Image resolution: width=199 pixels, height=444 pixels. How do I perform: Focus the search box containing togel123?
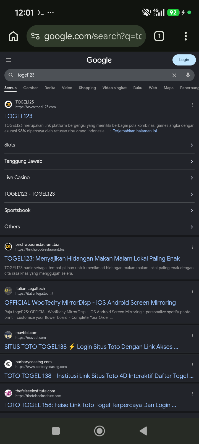pyautogui.click(x=91, y=75)
